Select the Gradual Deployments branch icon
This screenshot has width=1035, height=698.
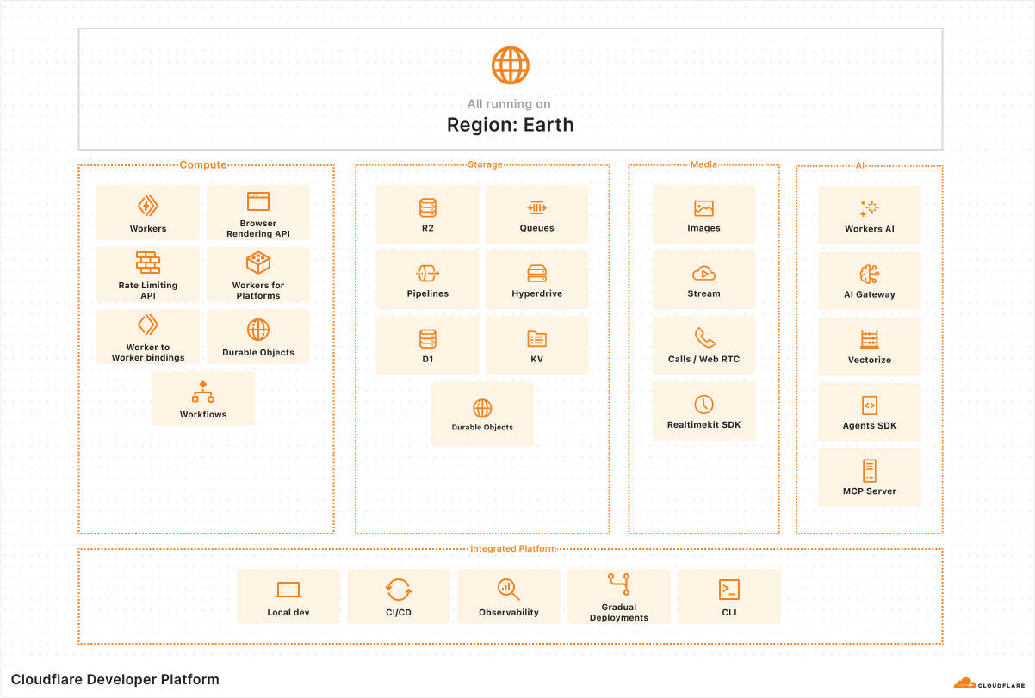click(x=619, y=585)
